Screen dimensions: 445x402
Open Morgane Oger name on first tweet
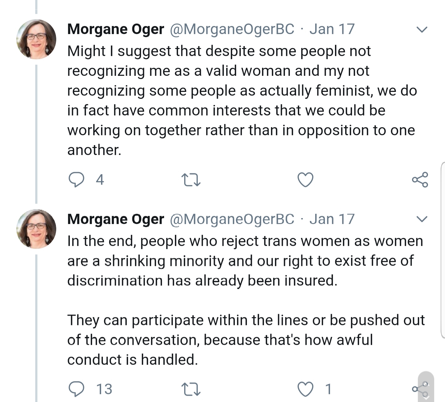(x=116, y=29)
